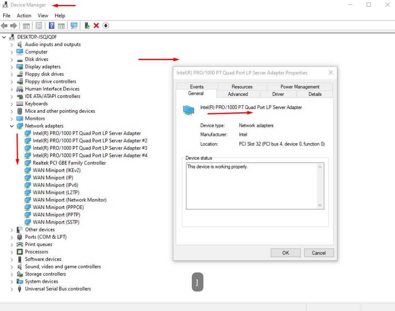
Task: Click the Audio inputs and outputs speaker icon
Action: point(19,44)
